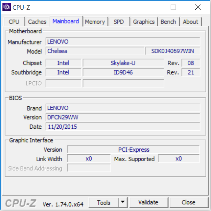Click the SDK0J40697WIN model revision field
Viewport: 211px width, 211px height.
pyautogui.click(x=173, y=51)
